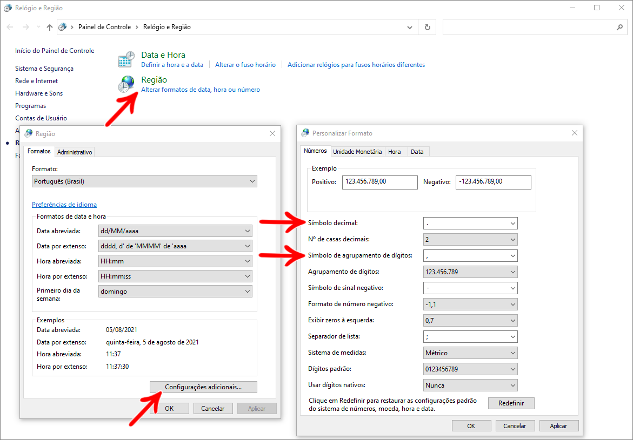Viewport: 633px width, 440px height.
Task: Click the Control Panel search box
Action: [x=535, y=28]
